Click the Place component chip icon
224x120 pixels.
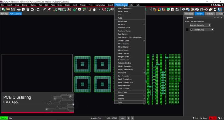[79, 9]
